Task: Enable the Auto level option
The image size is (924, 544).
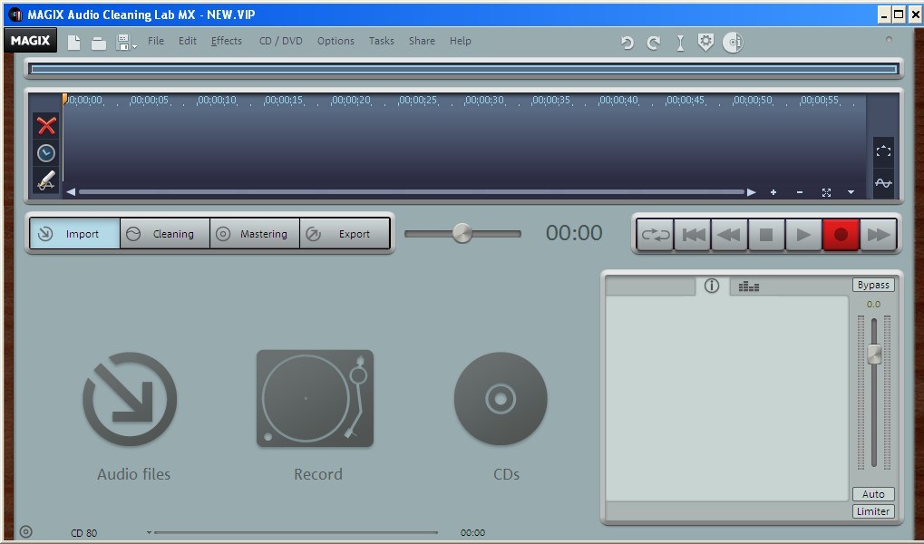Action: [x=871, y=493]
